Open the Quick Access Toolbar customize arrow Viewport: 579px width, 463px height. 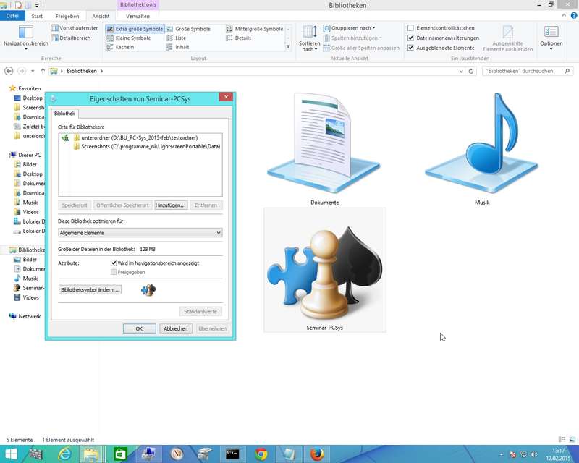[x=37, y=6]
